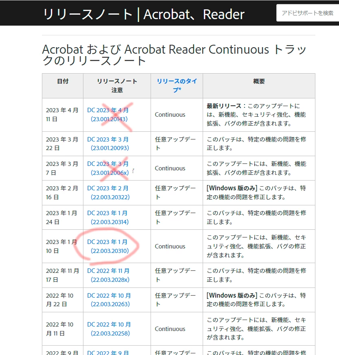Click the summary text in the 11 月 17 日 row
Screen dimensions: 339x355
[256, 275]
